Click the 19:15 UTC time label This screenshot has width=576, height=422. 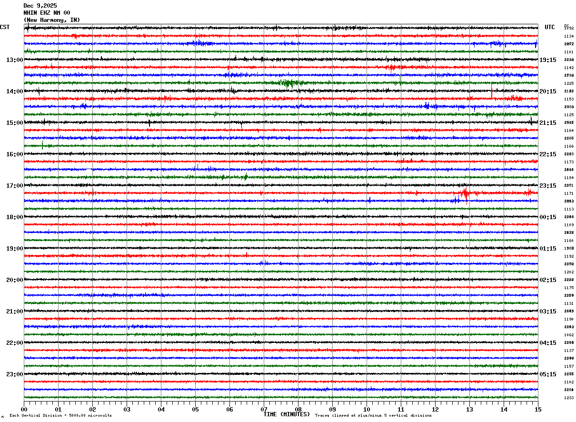548,60
